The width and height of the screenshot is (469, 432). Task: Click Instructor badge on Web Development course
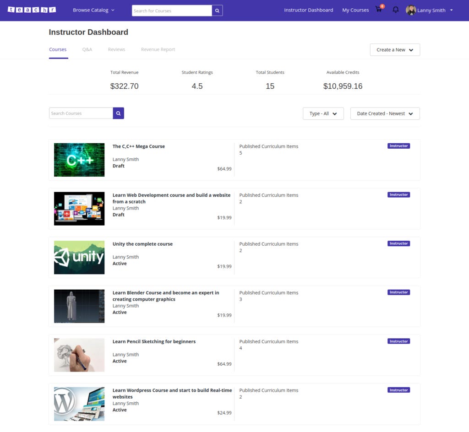398,194
